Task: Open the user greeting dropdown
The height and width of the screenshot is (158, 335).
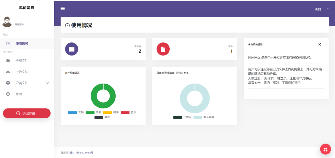Action: 322,9
